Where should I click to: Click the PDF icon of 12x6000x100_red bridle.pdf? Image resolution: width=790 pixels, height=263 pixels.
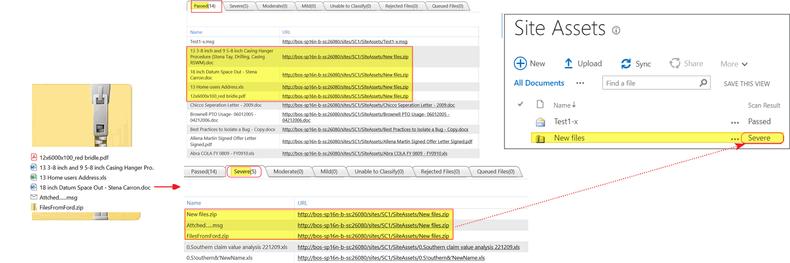[x=34, y=158]
